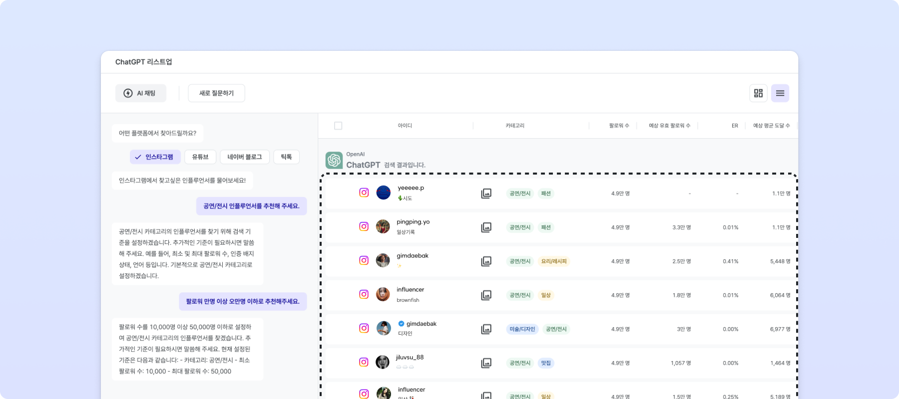Screen dimensions: 899x399
Task: Open yeeeee.p profile avatar
Action: (383, 193)
